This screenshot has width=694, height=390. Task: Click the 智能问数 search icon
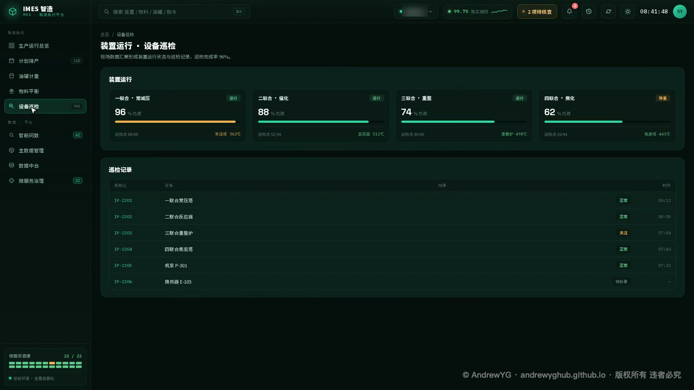pyautogui.click(x=12, y=135)
